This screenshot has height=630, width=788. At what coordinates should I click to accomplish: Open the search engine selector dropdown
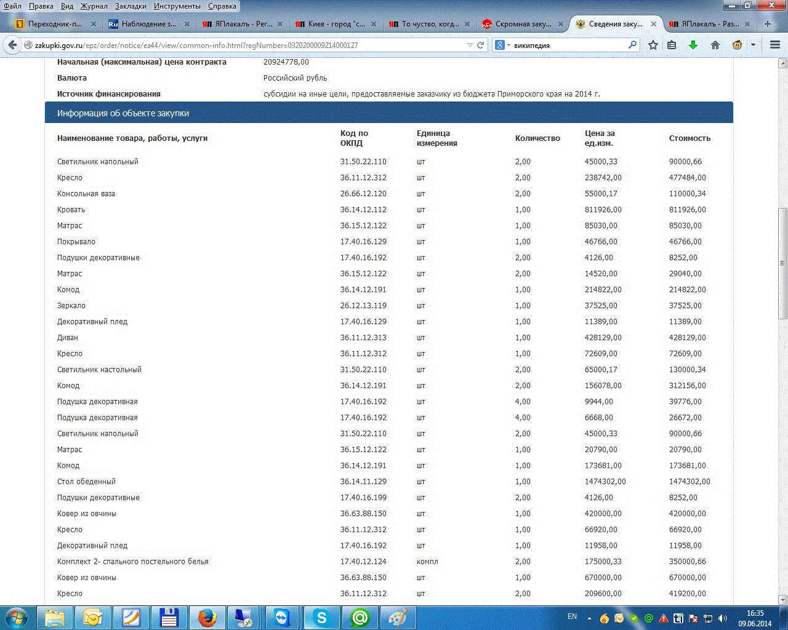click(x=502, y=45)
